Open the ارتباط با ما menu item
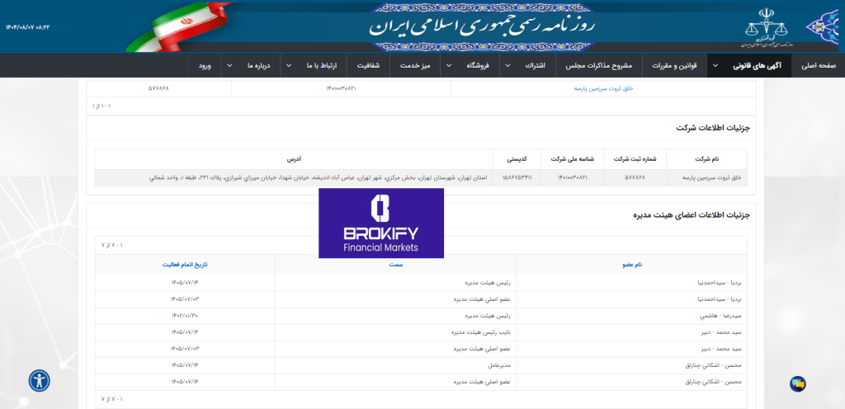 tap(322, 66)
